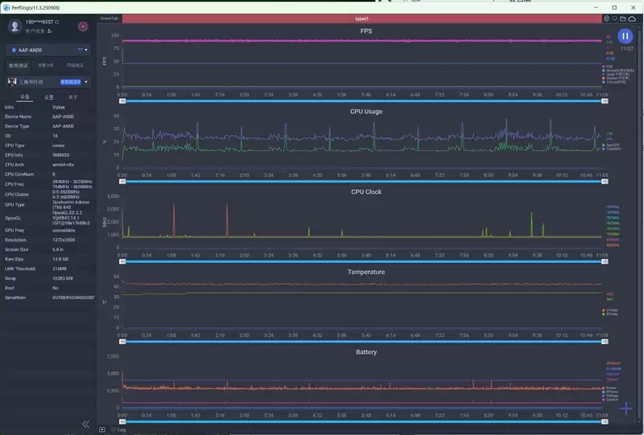Click the lightbulb icon in top toolbar
The image size is (644, 435).
point(615,18)
